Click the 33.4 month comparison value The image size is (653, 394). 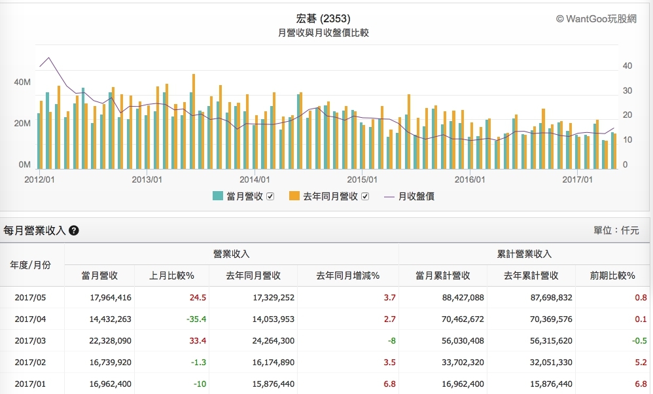198,341
